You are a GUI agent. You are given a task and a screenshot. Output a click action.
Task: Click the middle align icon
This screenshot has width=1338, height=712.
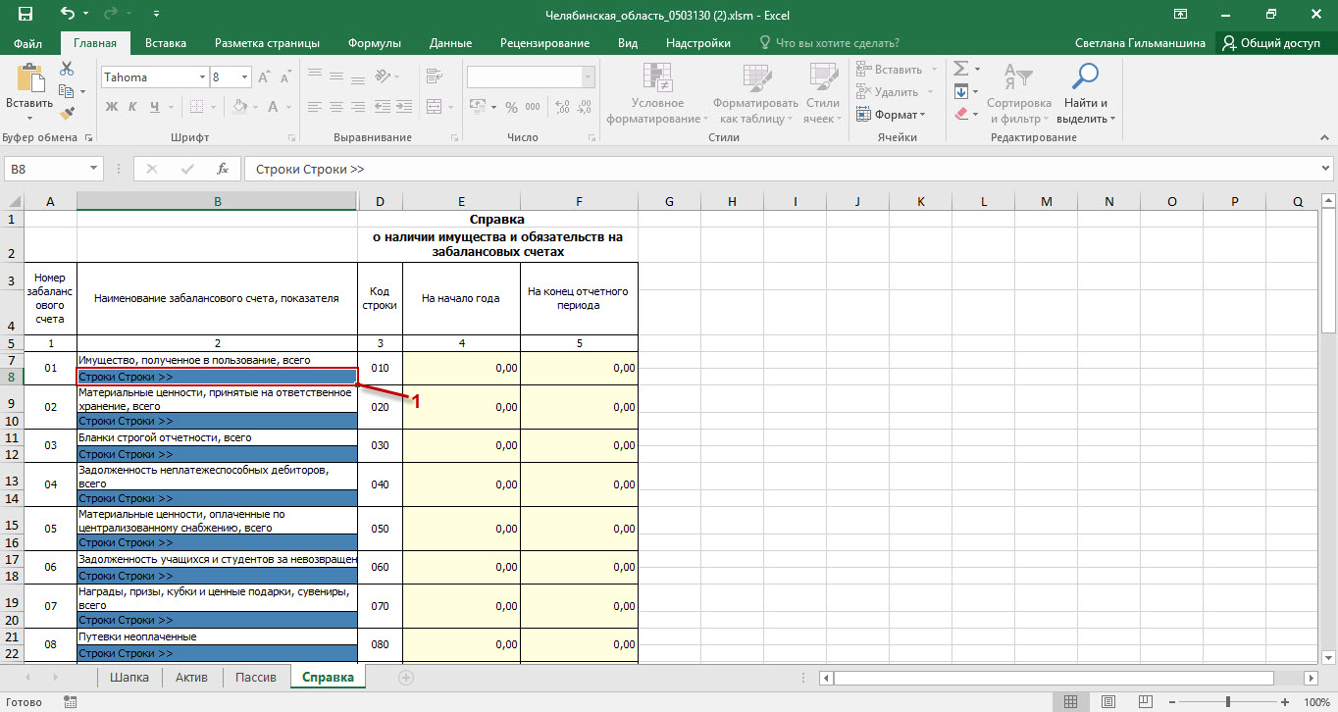click(x=337, y=75)
